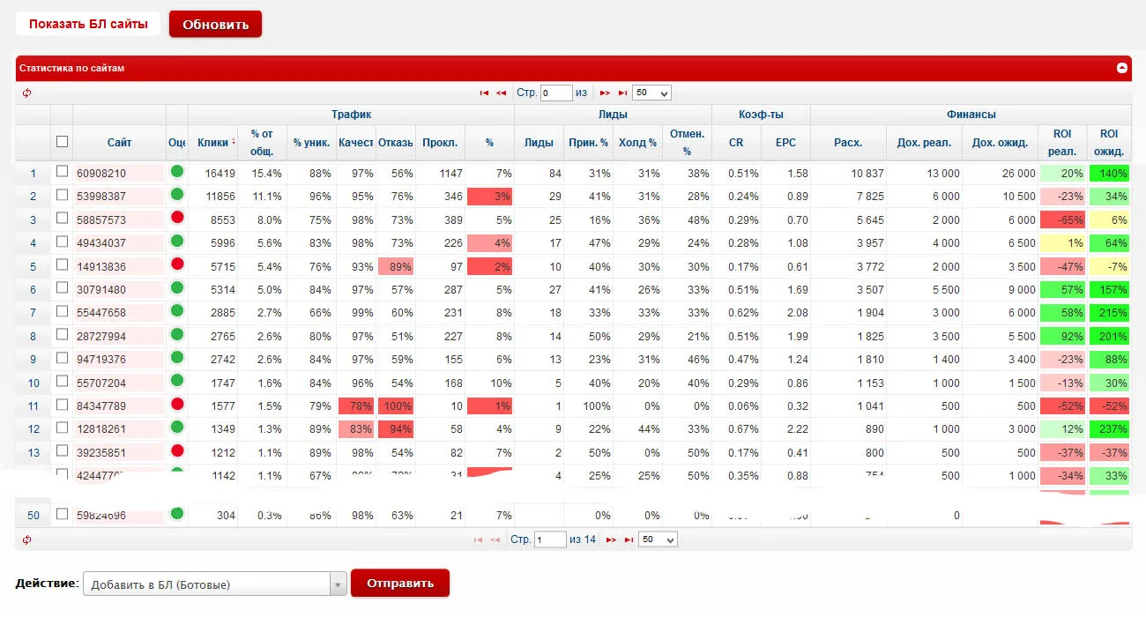Viewport: 1146px width, 625px height.
Task: Go to next page in top pager
Action: pyautogui.click(x=605, y=93)
